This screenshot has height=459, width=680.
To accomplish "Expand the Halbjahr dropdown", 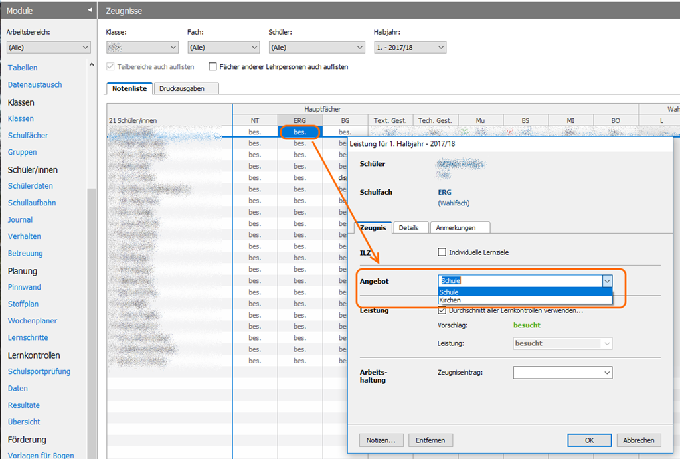I will pyautogui.click(x=410, y=48).
